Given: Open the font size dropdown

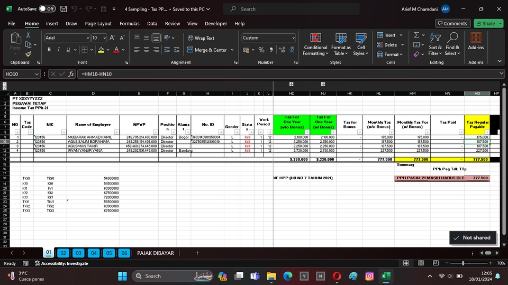Looking at the screenshot, I should [105, 38].
